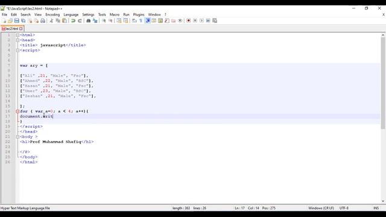
Task: Print the document using the toolbar icon
Action: pyautogui.click(x=43, y=20)
